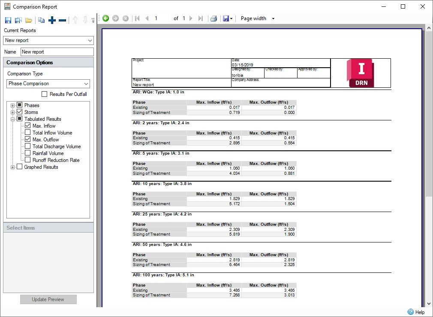This screenshot has width=433, height=317.
Task: Check the Rainfall Volume checkbox
Action: (x=27, y=153)
